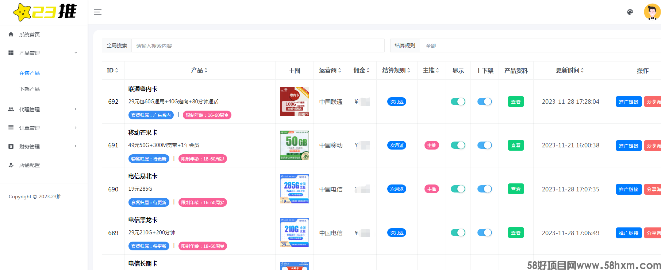Image resolution: width=661 pixels, height=270 pixels.
Task: Click 查看 button for 电信黑龙卡
Action: pyautogui.click(x=516, y=233)
